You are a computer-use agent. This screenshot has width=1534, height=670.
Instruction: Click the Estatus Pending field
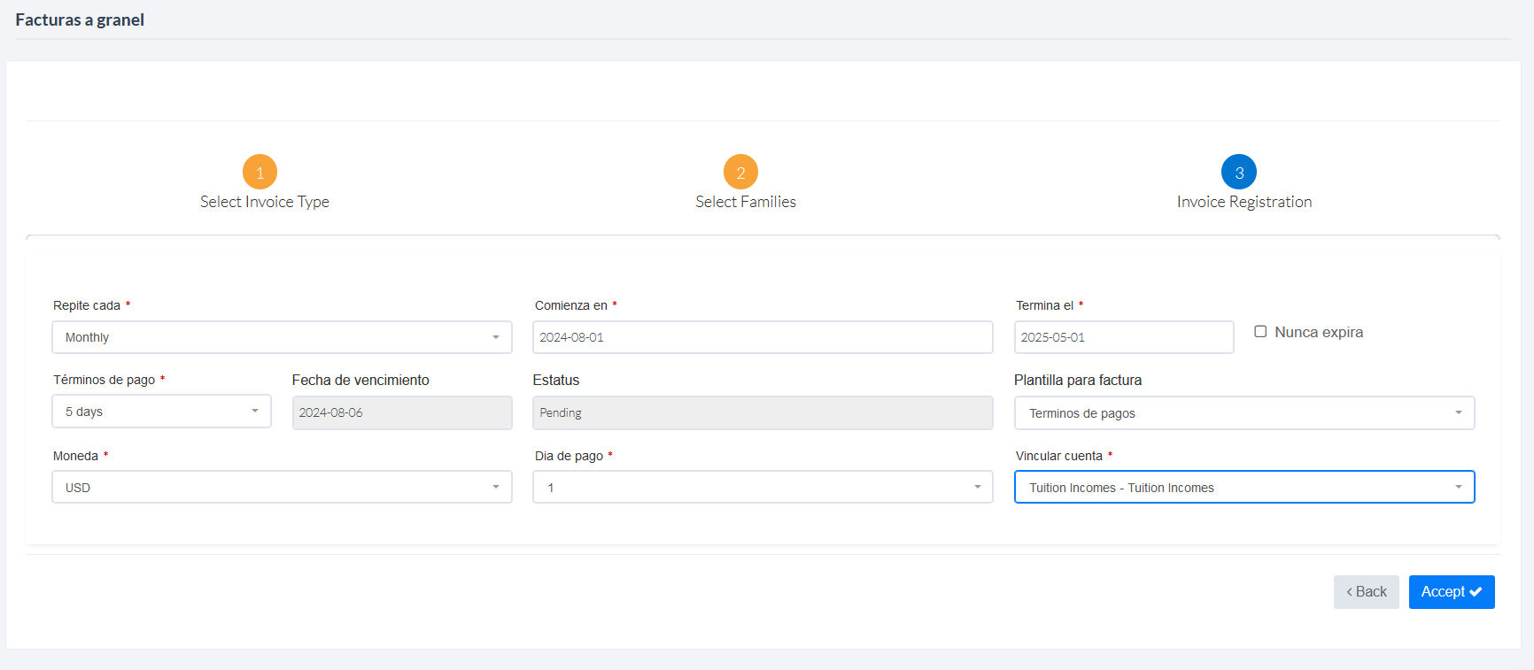point(763,412)
